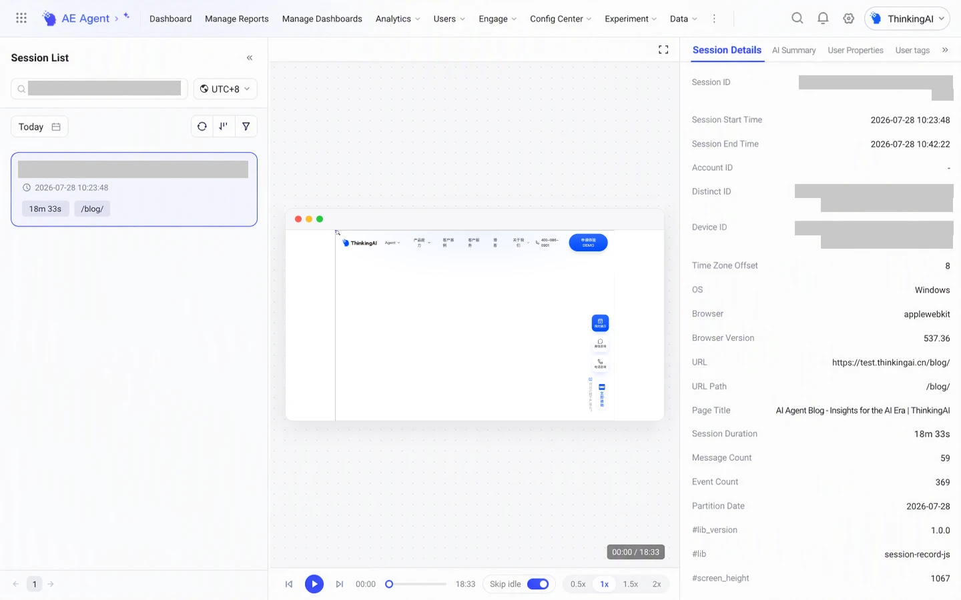The width and height of the screenshot is (961, 600).
Task: Set playback speed to 1x
Action: (x=605, y=584)
